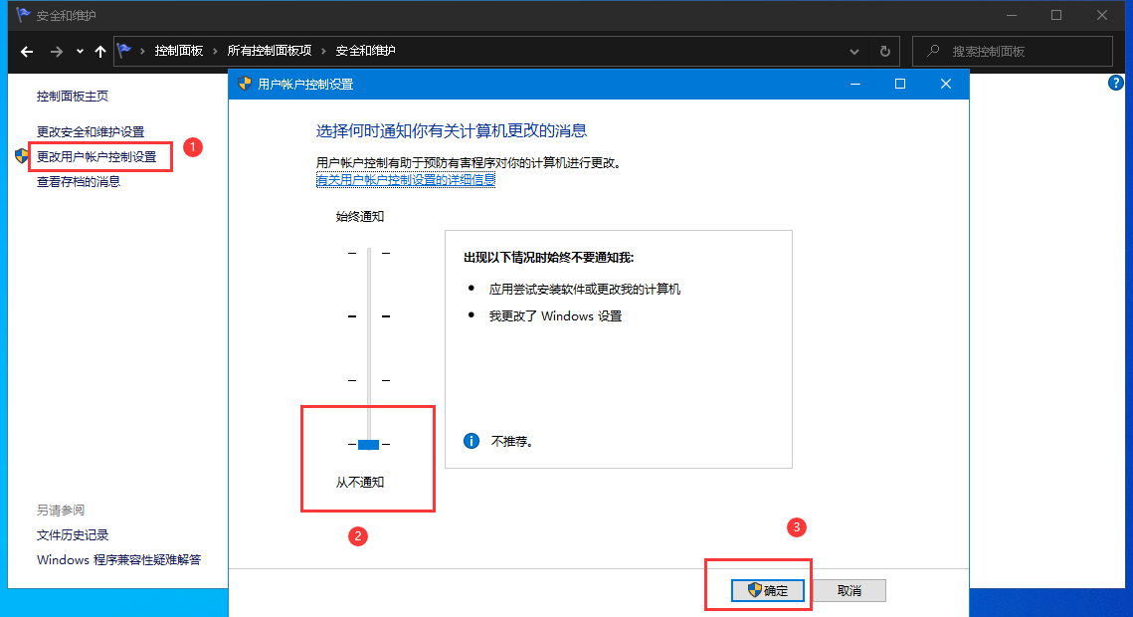Click the 另请参阅 label
Viewport: 1133px width, 617px height.
61,511
